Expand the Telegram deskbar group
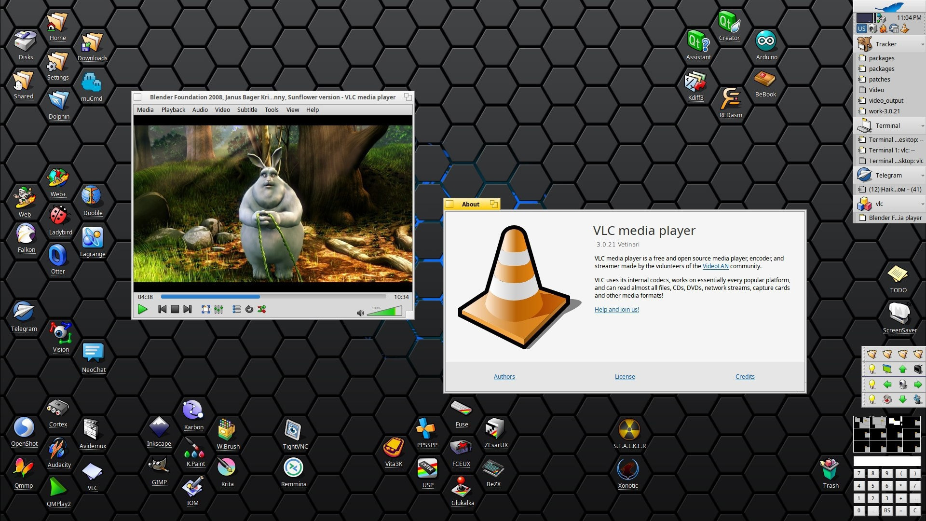 click(922, 176)
